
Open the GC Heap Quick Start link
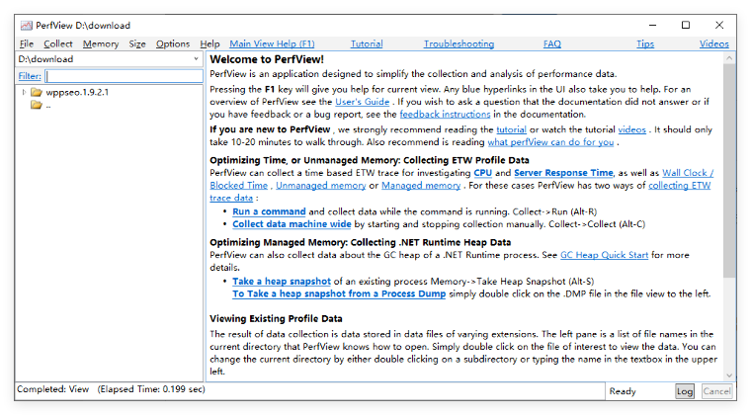coord(604,255)
